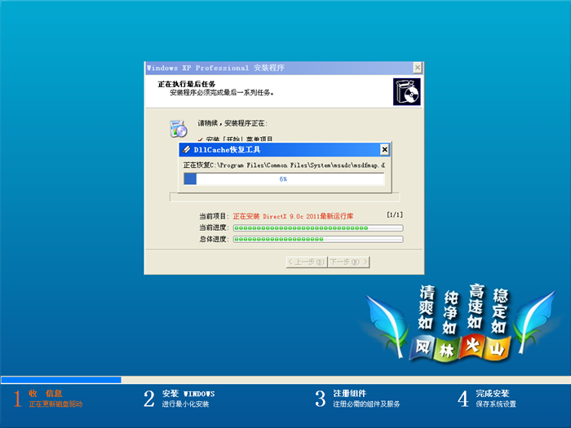Click the green 风 logo tile
This screenshot has width=571, height=428.
423,346
